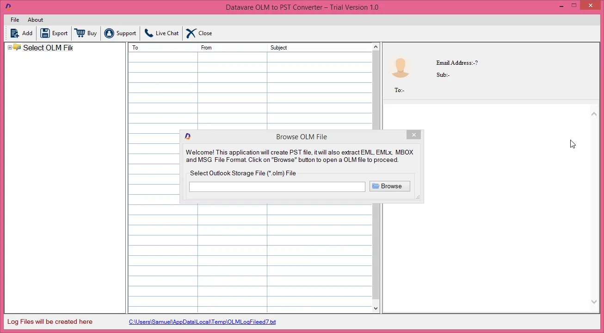Click the email list scroll-up arrow
This screenshot has width=604, height=333.
(x=376, y=47)
